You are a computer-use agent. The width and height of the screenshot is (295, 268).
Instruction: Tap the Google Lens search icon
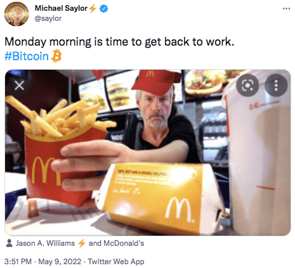(247, 86)
